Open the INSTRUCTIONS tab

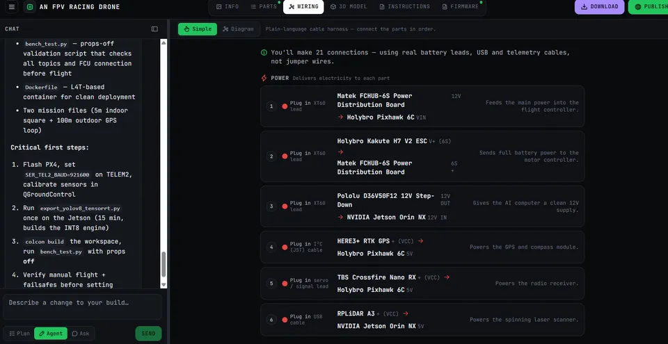(x=405, y=7)
